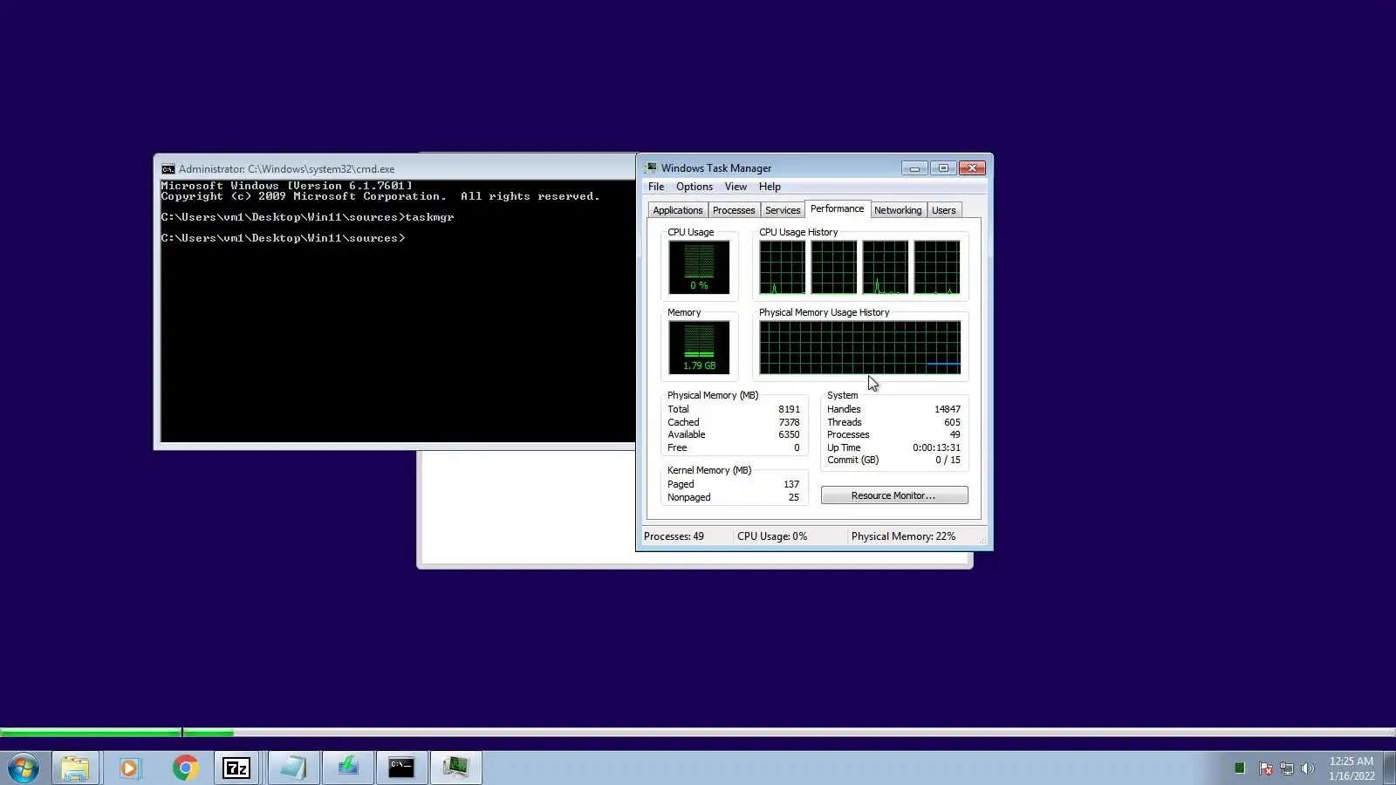Viewport: 1396px width, 785px height.
Task: Click the Handles count 14847
Action: tap(948, 409)
